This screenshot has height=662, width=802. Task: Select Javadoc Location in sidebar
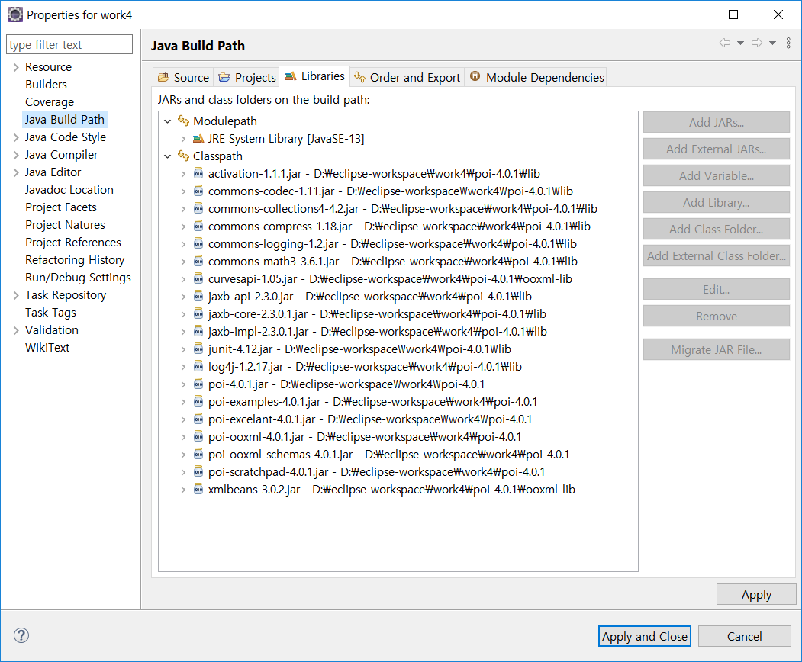tap(69, 190)
